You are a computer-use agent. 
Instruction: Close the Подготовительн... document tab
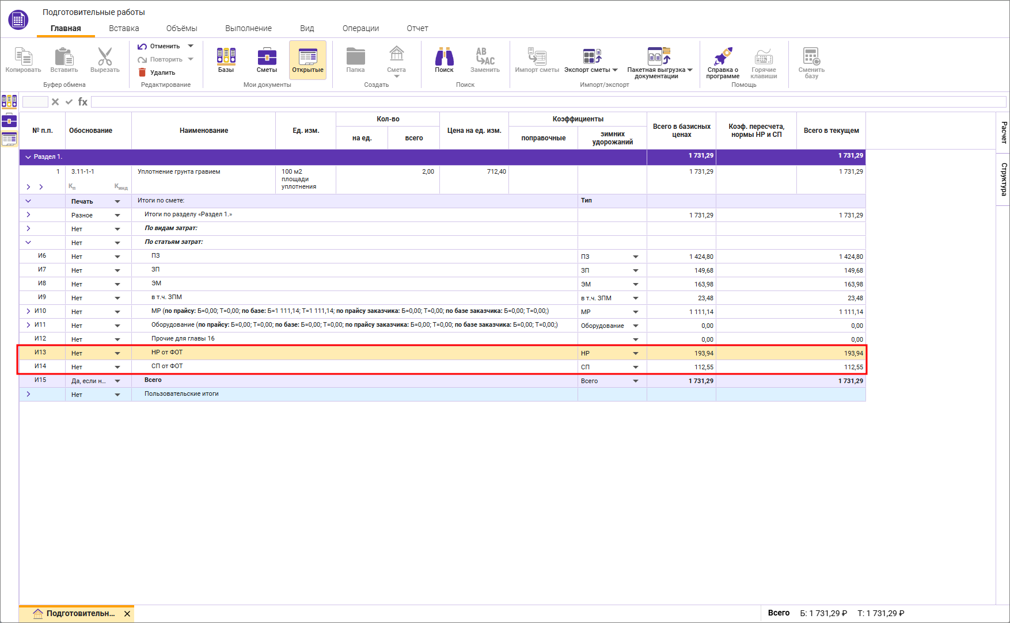coord(127,614)
